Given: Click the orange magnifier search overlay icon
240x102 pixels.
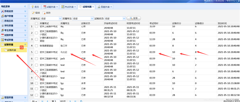Looking at the screenshot, I should 22,47.
